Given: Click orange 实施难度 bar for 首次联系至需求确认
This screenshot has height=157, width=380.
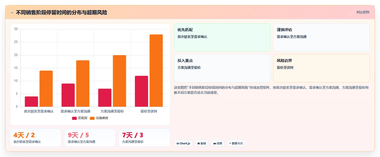Looking at the screenshot, I should click(46, 89).
